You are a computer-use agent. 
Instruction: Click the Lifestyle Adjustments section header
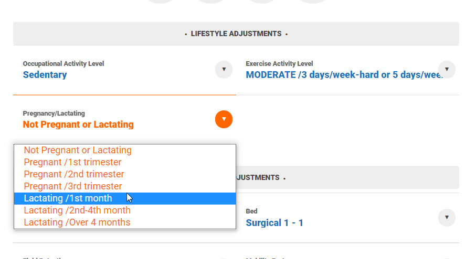pyautogui.click(x=236, y=33)
